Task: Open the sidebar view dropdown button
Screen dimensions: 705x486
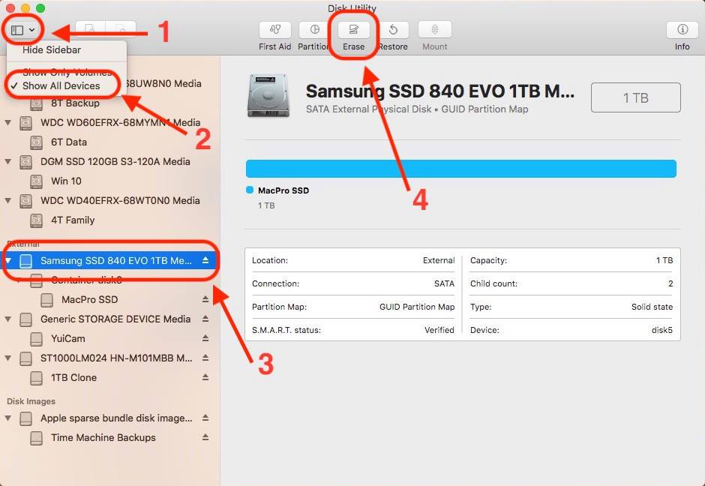Action: click(x=23, y=30)
